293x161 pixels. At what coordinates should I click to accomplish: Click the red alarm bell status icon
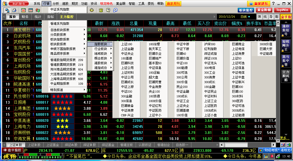click(x=272, y=156)
